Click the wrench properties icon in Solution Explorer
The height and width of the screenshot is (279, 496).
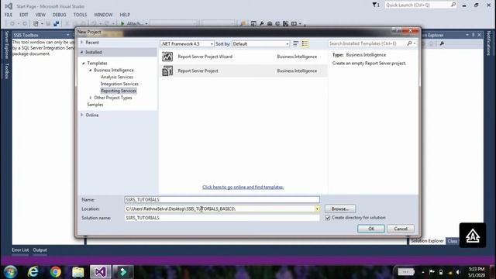[x=442, y=43]
